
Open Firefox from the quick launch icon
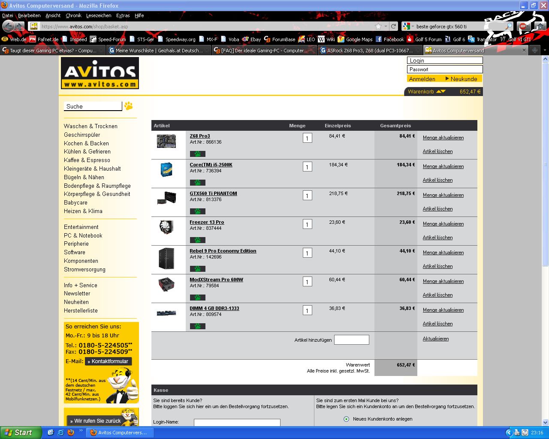71,433
